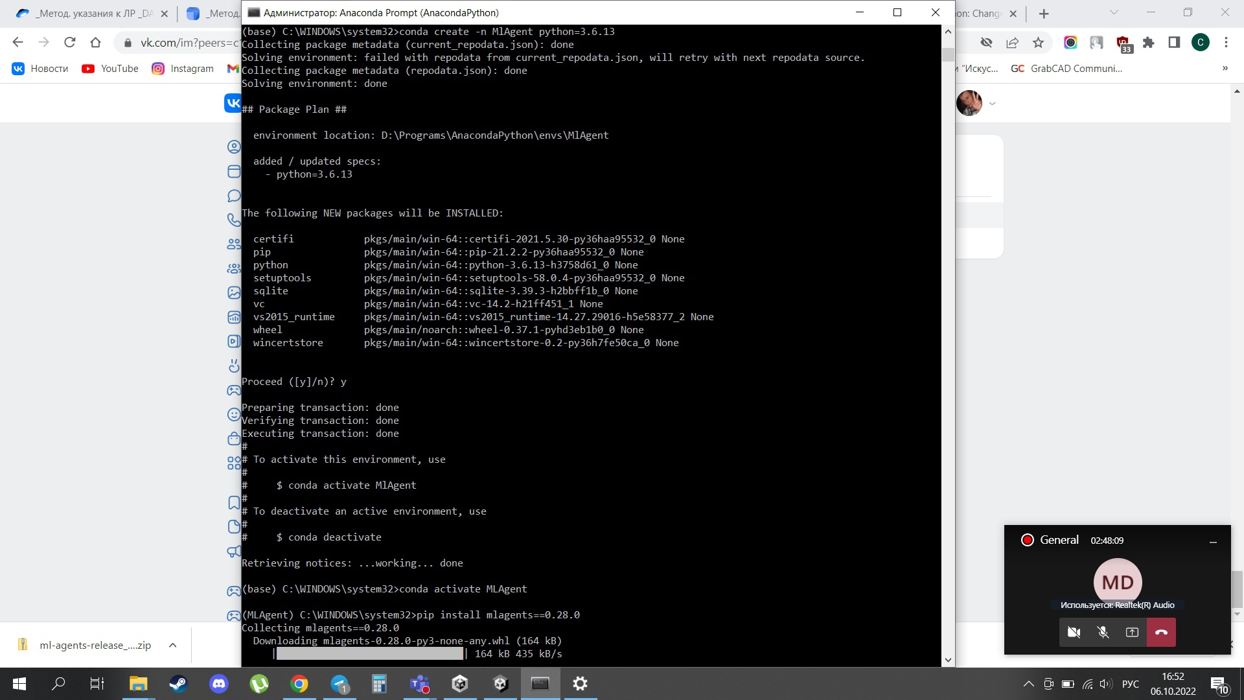
Task: Open the Chrome tab search dropdown
Action: pyautogui.click(x=1114, y=12)
